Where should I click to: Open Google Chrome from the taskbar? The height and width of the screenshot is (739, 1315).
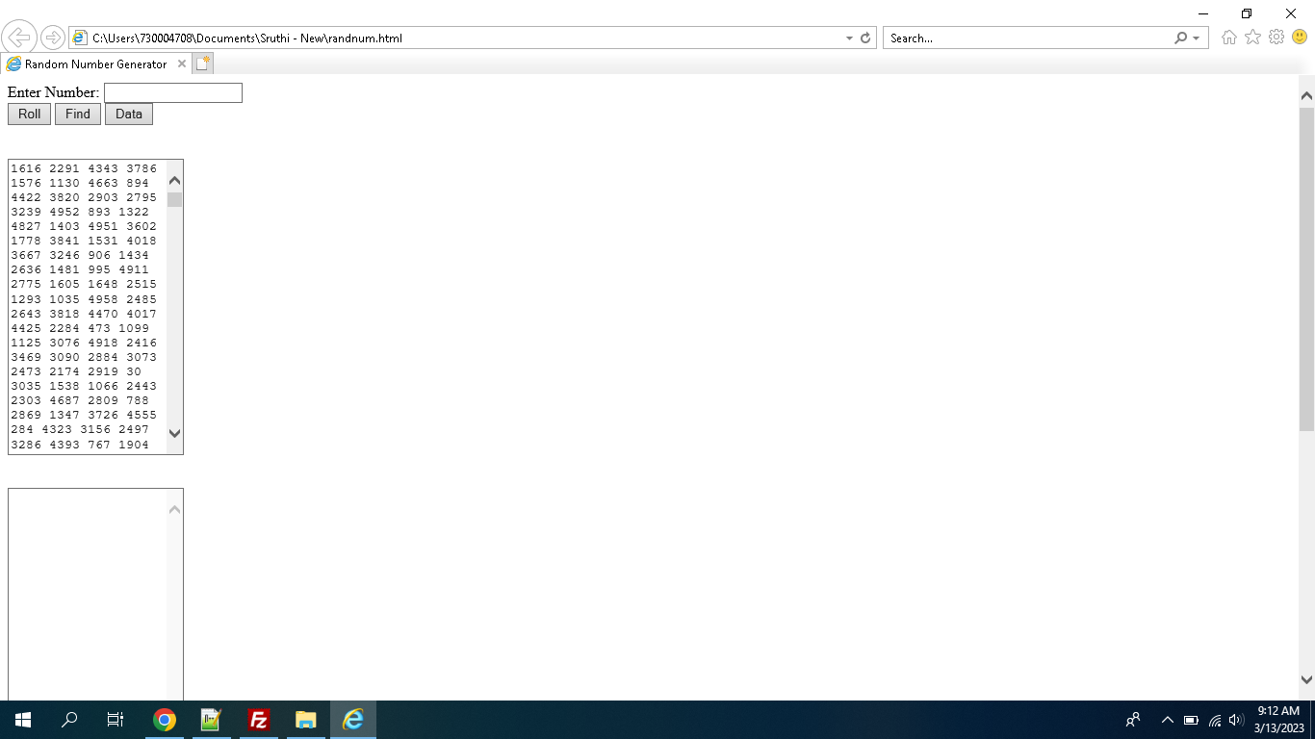(165, 720)
